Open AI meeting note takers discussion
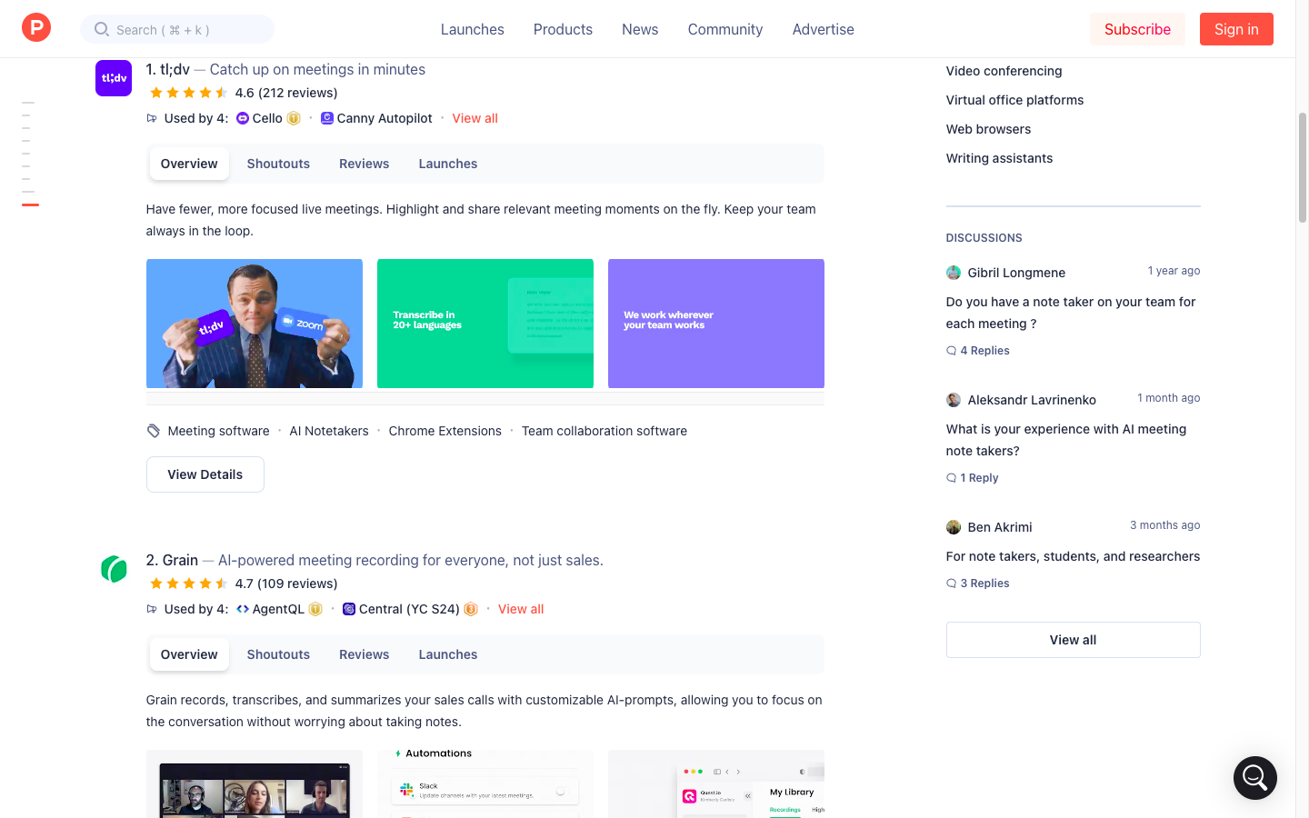This screenshot has height=818, width=1309. point(1066,440)
